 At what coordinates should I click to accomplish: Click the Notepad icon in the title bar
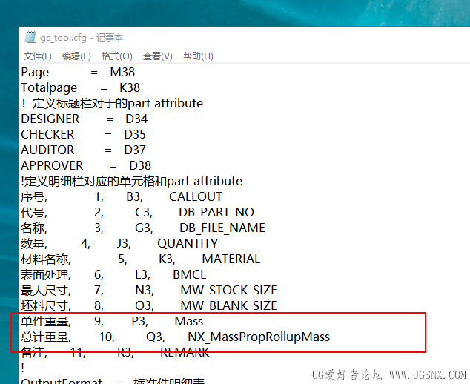click(31, 37)
